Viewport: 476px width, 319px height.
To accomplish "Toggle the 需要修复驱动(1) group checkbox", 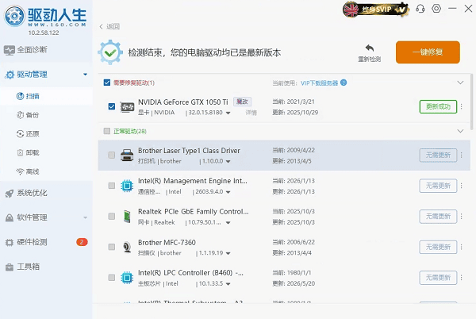I will (107, 83).
